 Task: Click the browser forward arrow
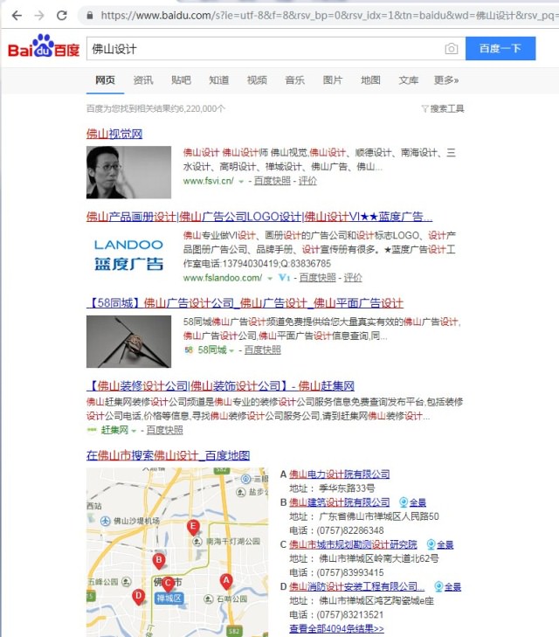(x=39, y=16)
